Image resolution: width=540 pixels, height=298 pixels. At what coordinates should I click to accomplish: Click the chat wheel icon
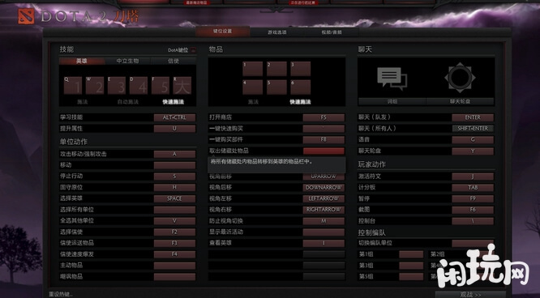tap(460, 78)
